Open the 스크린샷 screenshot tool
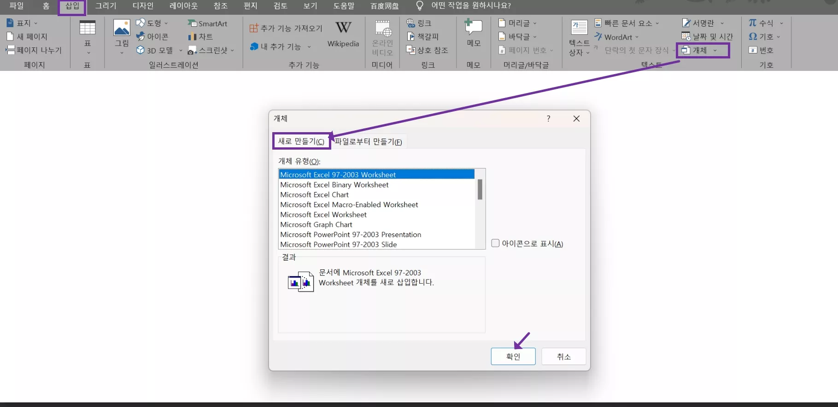This screenshot has width=838, height=407. point(208,50)
